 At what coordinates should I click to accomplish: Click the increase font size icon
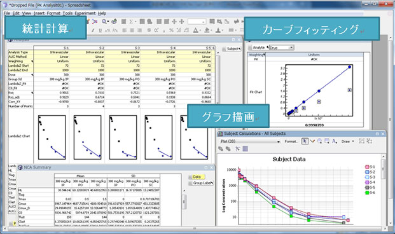click(x=107, y=31)
